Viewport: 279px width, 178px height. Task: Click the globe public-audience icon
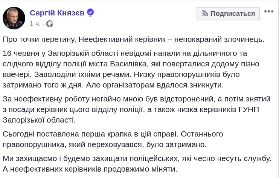click(x=49, y=24)
